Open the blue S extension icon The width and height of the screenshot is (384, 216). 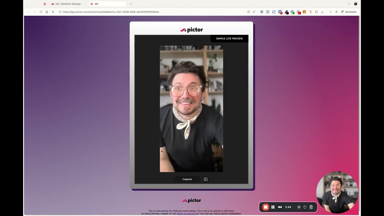274,12
